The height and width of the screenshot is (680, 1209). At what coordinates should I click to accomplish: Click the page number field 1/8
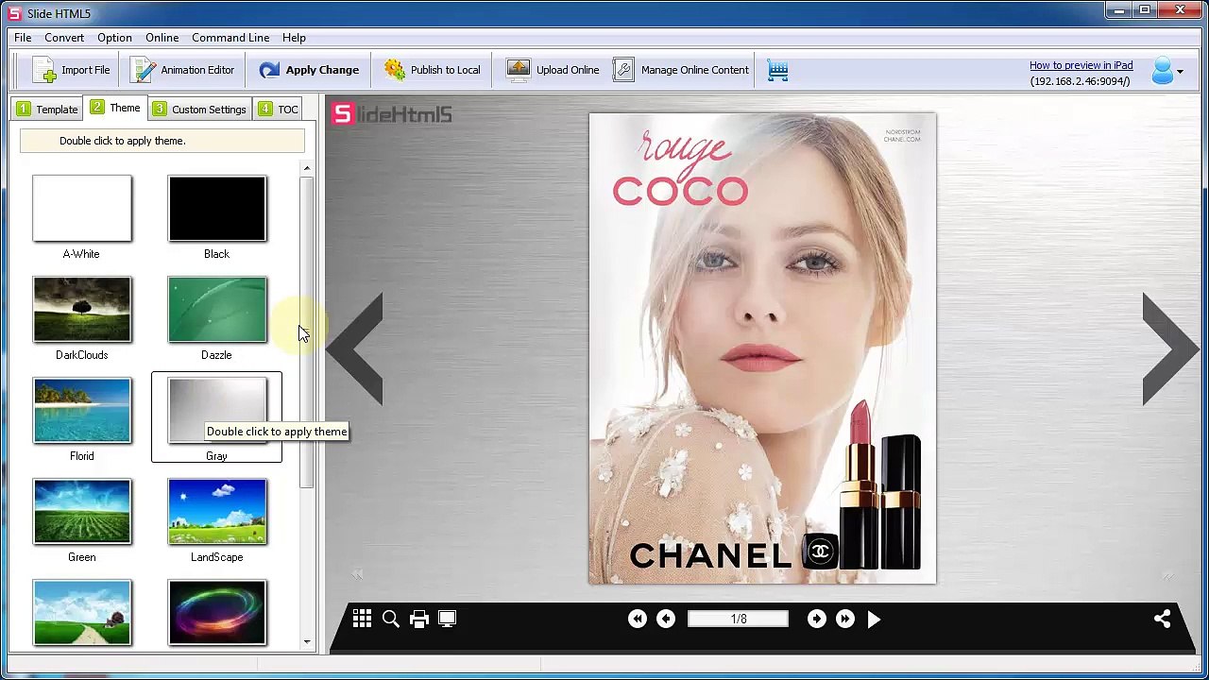click(x=738, y=619)
